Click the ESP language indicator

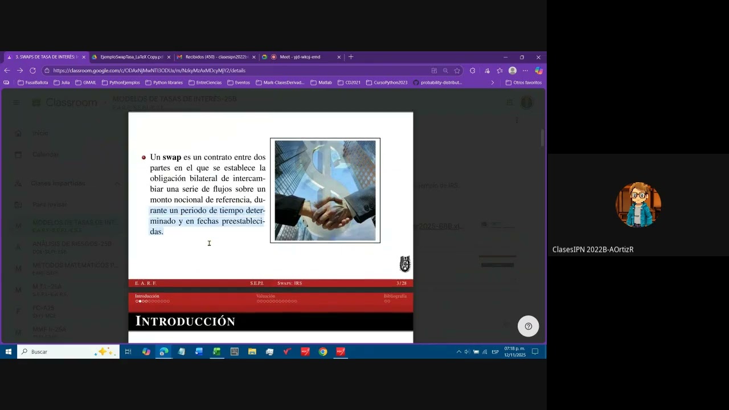pyautogui.click(x=495, y=352)
